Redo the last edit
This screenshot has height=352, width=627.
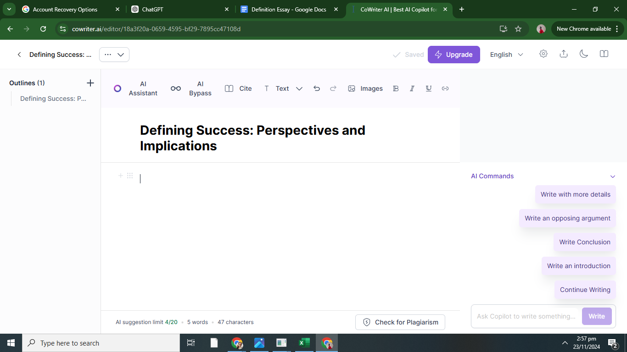tap(333, 88)
